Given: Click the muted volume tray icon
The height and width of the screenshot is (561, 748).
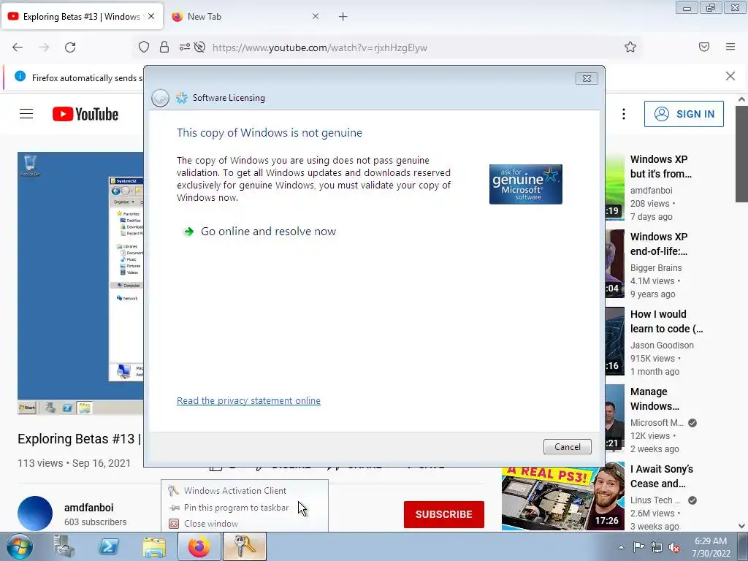Looking at the screenshot, I should tap(674, 547).
